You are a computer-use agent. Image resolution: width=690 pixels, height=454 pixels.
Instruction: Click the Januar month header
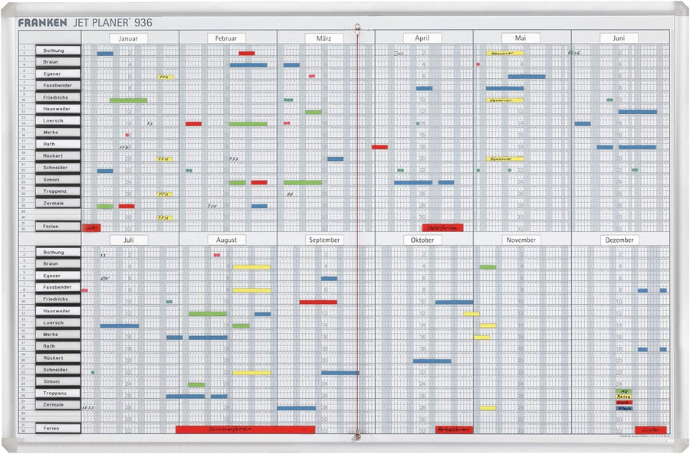click(128, 39)
